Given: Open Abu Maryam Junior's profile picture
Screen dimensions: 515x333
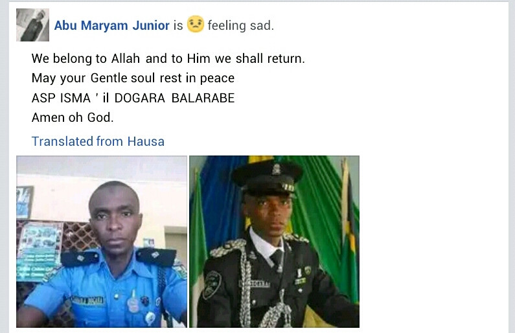Looking at the screenshot, I should tap(32, 25).
